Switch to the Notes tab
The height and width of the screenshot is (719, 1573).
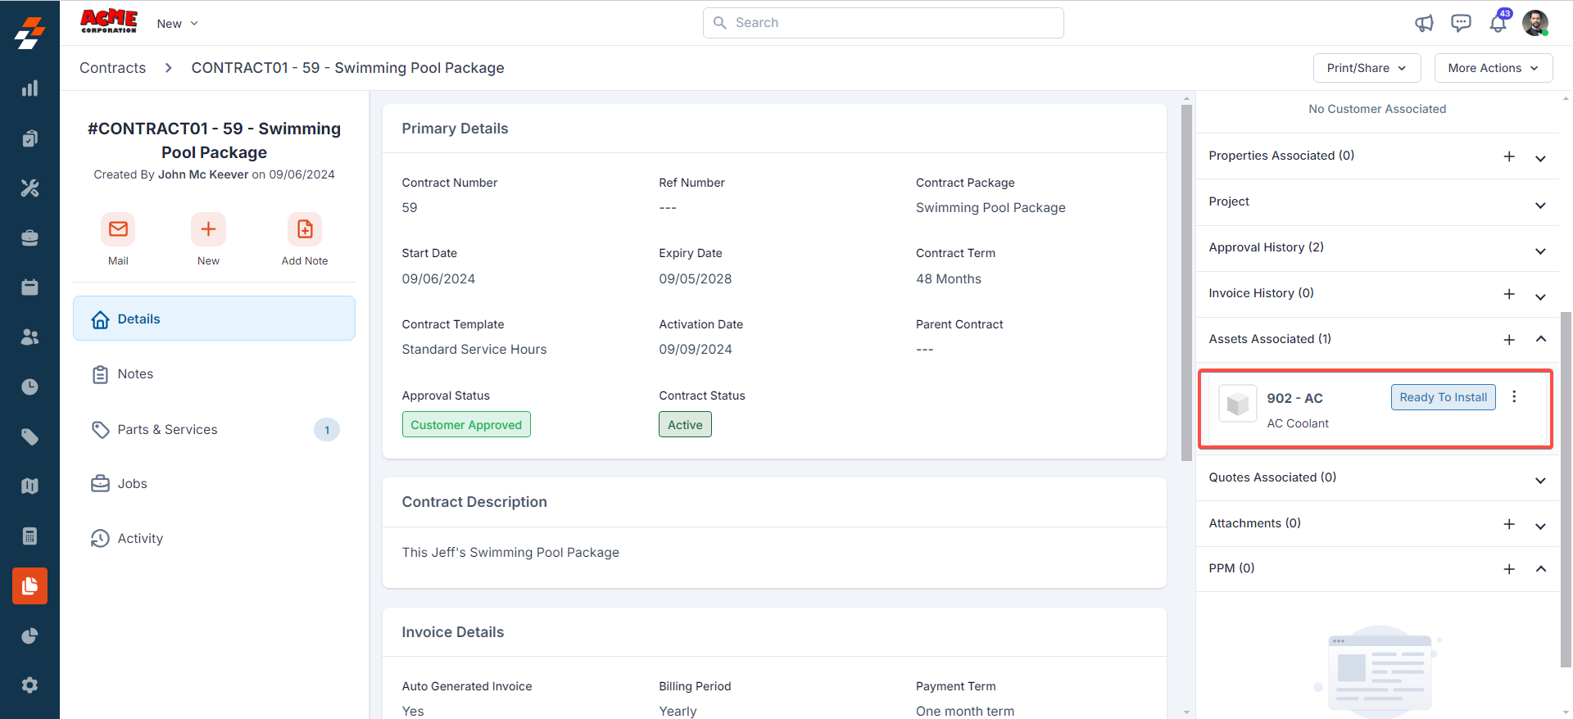(x=135, y=374)
